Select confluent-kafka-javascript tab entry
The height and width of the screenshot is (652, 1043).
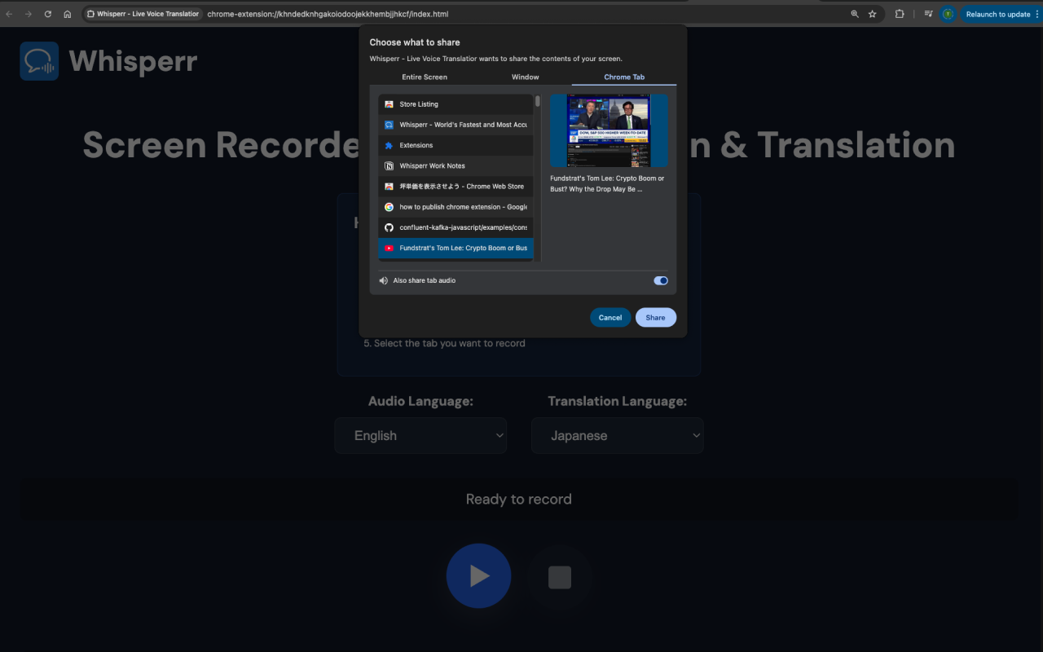pyautogui.click(x=455, y=227)
